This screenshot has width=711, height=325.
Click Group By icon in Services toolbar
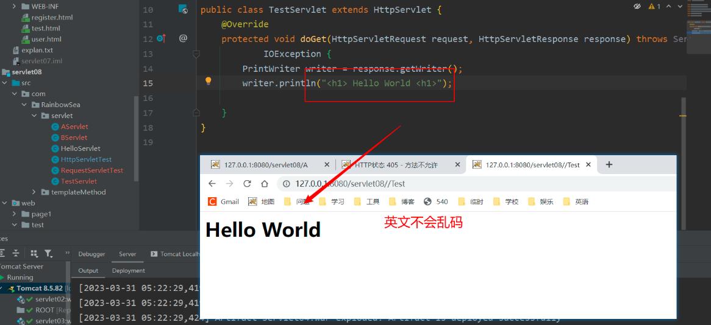point(34,253)
